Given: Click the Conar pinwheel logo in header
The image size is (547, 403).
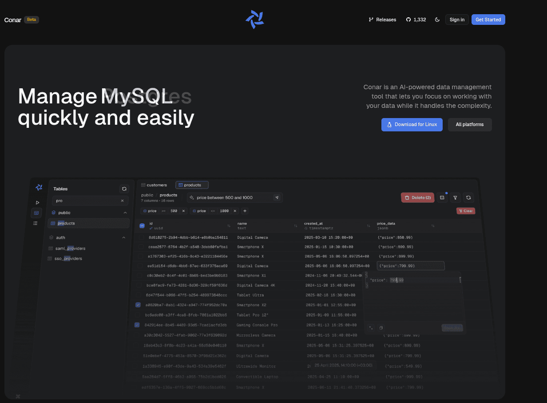Looking at the screenshot, I should [x=255, y=20].
